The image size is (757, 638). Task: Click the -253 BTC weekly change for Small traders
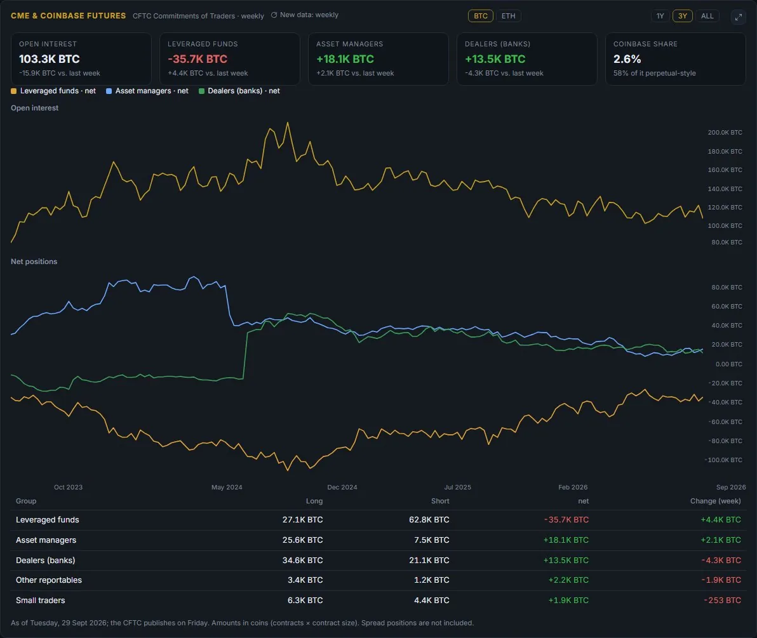tap(722, 601)
